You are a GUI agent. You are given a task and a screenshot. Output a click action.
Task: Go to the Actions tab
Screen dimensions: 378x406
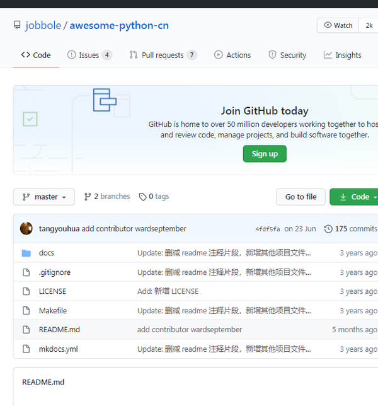click(x=232, y=55)
